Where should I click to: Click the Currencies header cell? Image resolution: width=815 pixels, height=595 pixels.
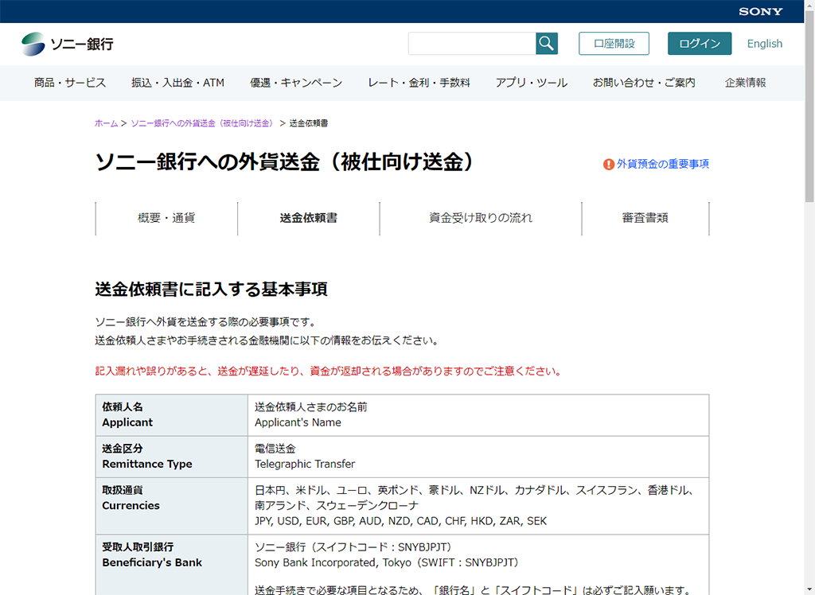pyautogui.click(x=172, y=506)
